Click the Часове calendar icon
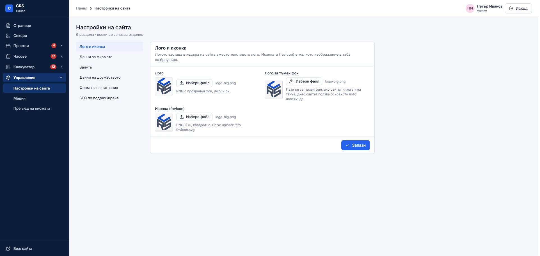Viewport: 540px width, 256px height. coord(8,56)
